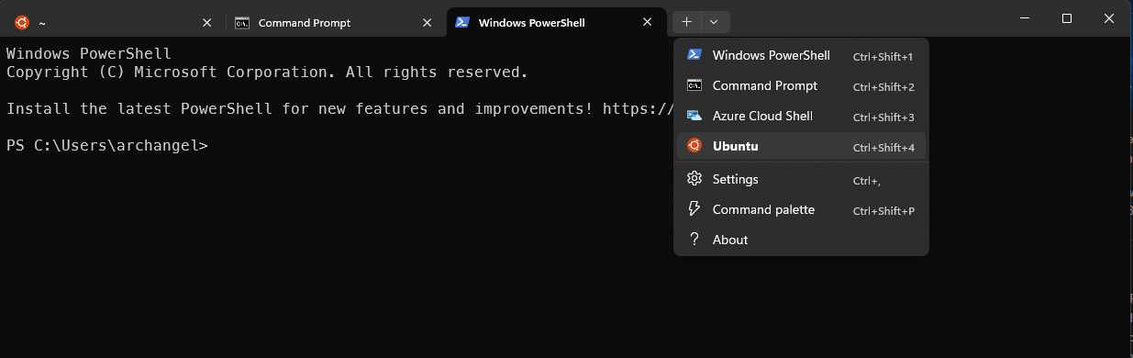This screenshot has height=358, width=1133.
Task: Close the Ubuntu ~ tab
Action: [x=206, y=23]
